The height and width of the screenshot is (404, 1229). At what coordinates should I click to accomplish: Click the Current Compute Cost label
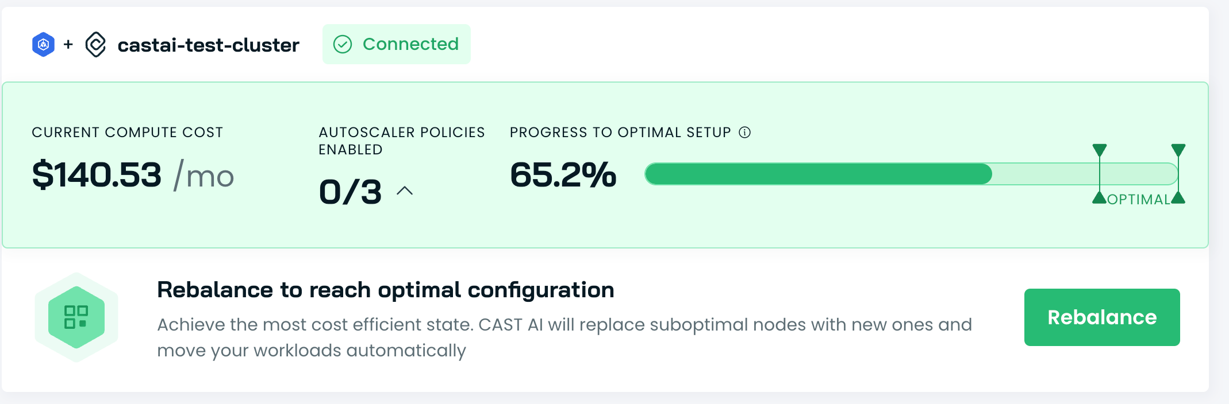127,133
